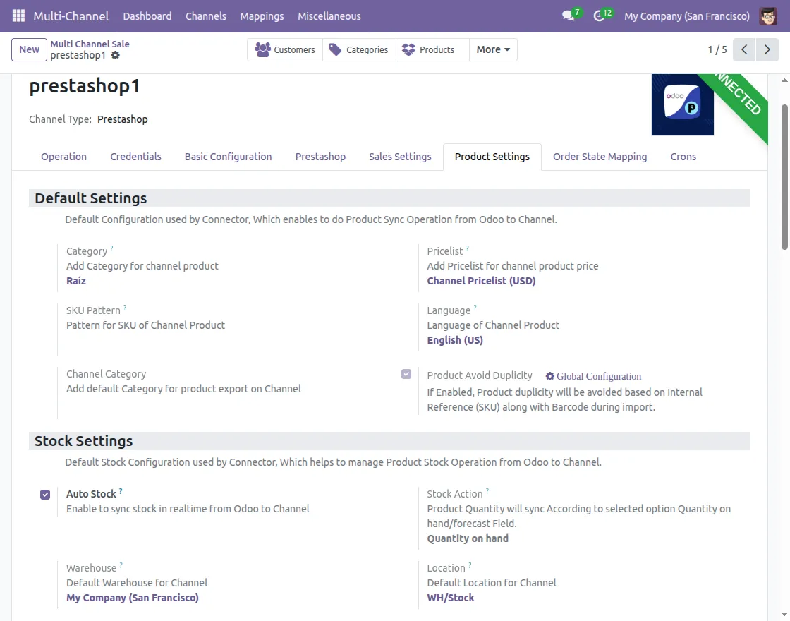Open Global Configuration via its gear icon
The height and width of the screenshot is (621, 790).
click(594, 376)
